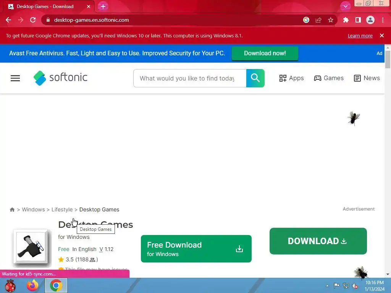391x293 pixels.
Task: Click the Avast Download now! button
Action: pyautogui.click(x=265, y=53)
